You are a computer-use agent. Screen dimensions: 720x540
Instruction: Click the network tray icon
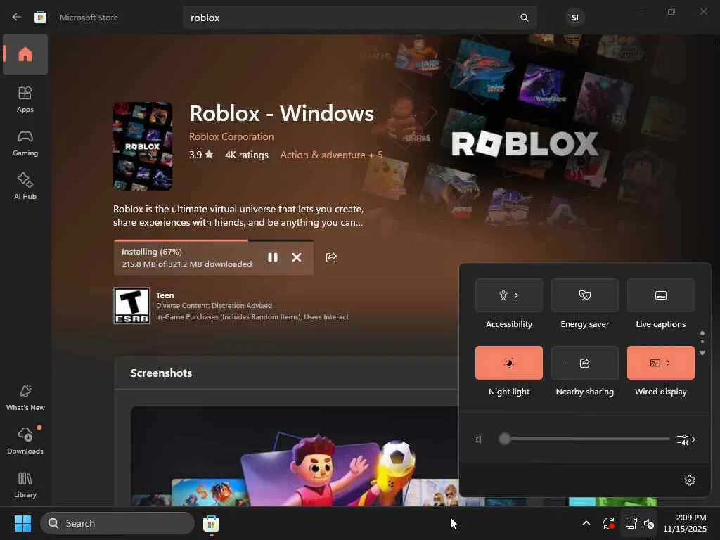click(631, 523)
